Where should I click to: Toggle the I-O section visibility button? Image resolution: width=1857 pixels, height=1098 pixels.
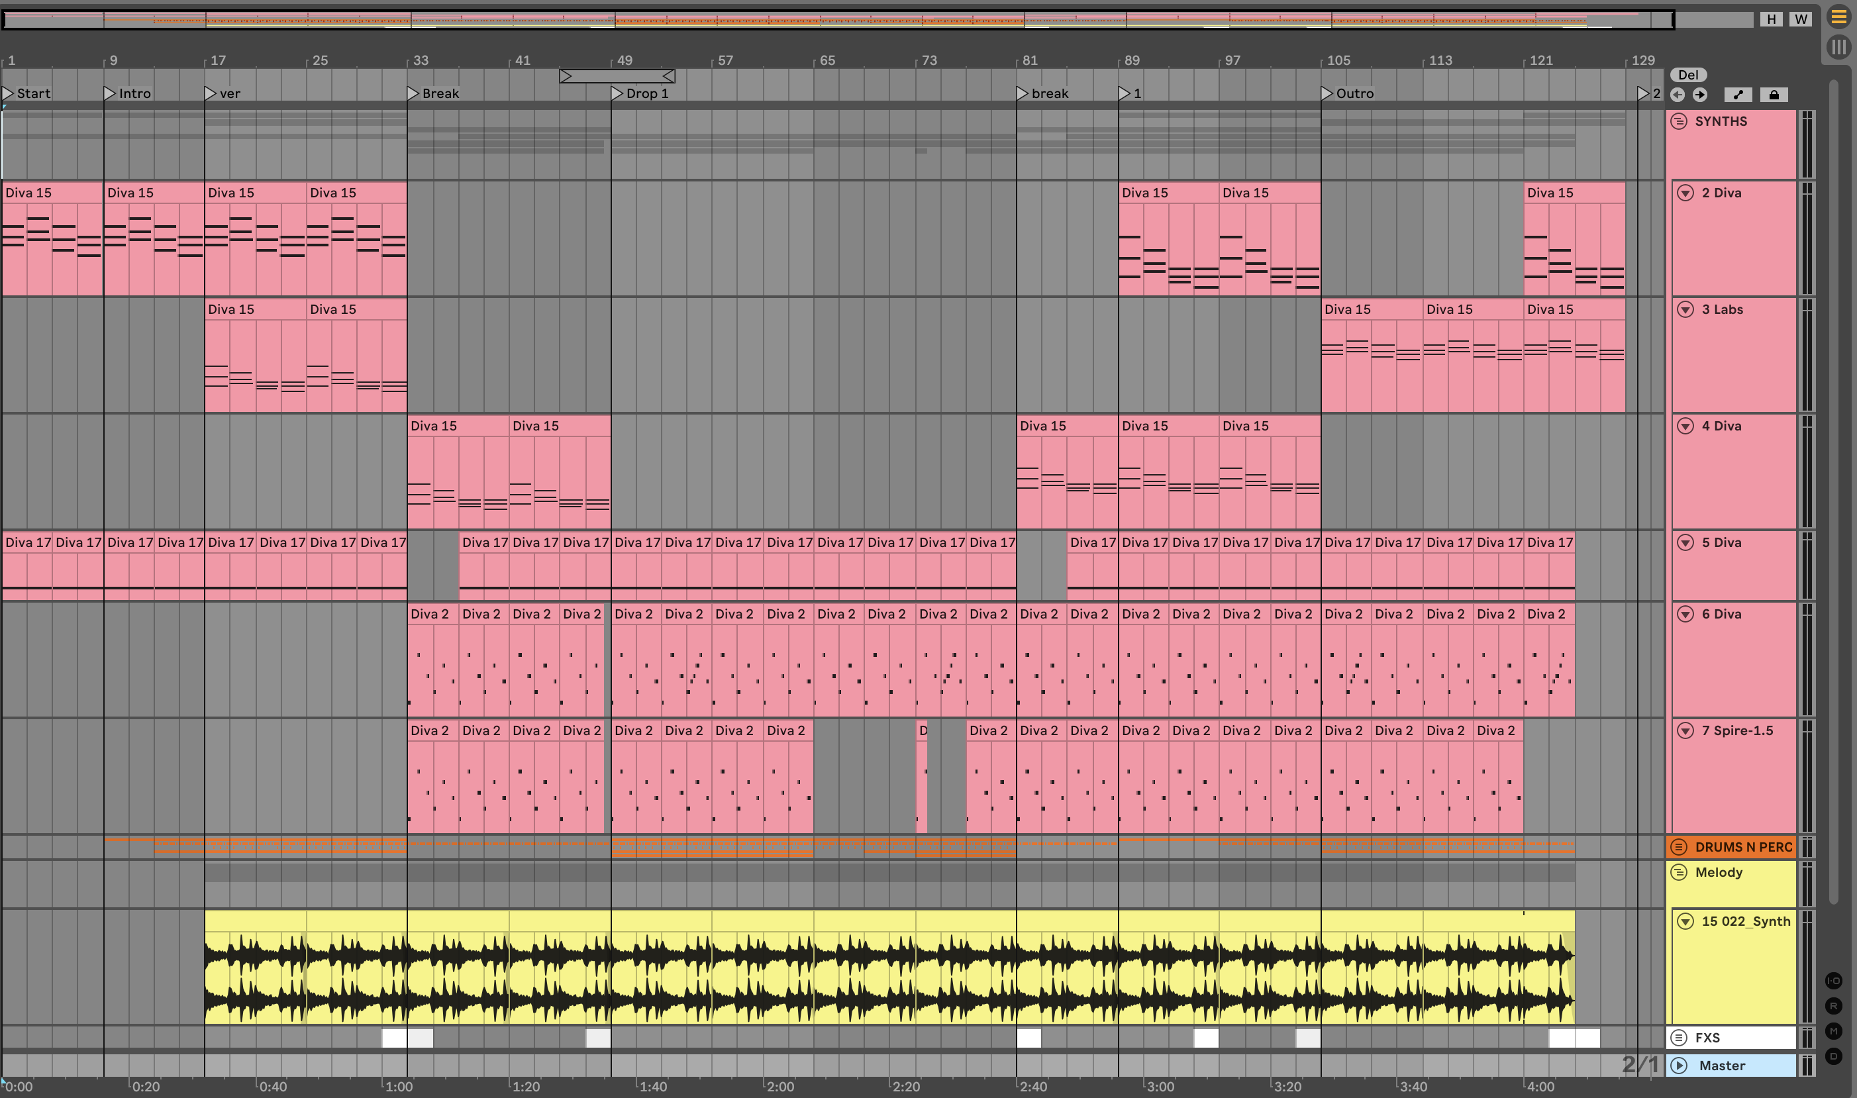tap(1833, 981)
